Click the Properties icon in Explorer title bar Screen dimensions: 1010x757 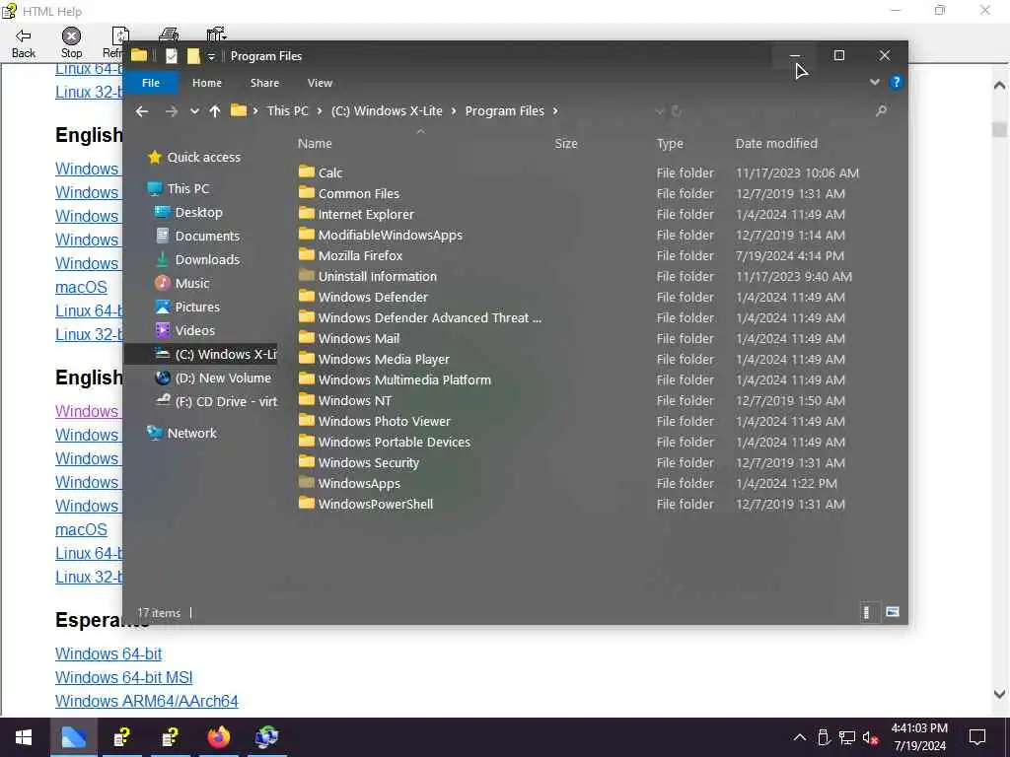172,56
